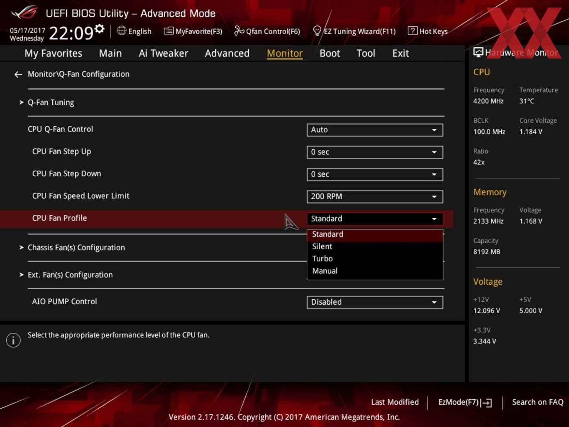Click the Monitor\Q-Fan Configuration breadcrumb text

(x=79, y=74)
